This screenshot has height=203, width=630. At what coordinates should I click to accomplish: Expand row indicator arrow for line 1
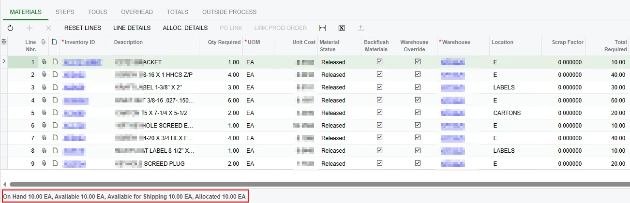(4, 62)
